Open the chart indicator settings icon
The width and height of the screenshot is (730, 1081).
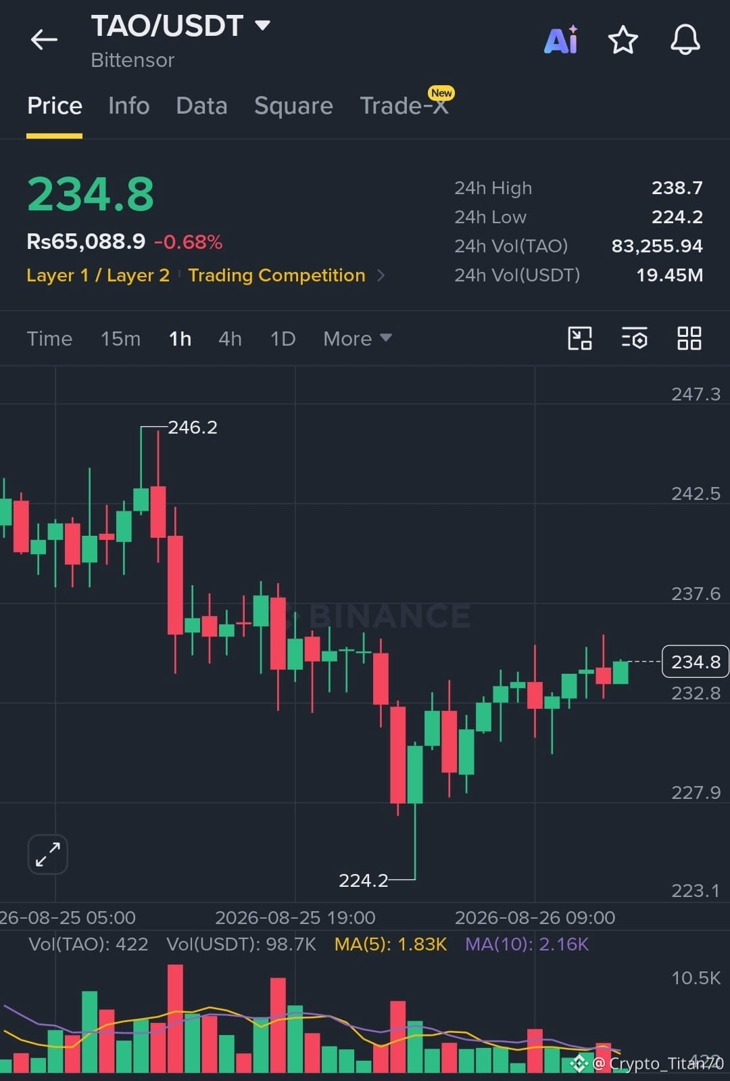coord(635,338)
